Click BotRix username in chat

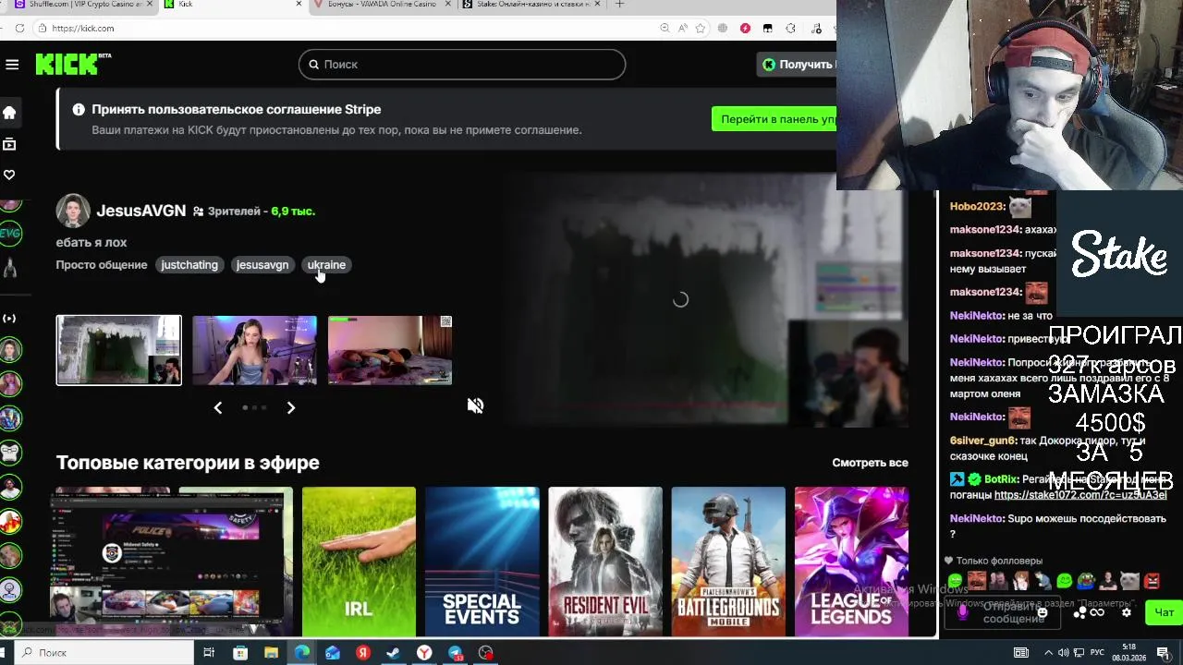click(1001, 479)
